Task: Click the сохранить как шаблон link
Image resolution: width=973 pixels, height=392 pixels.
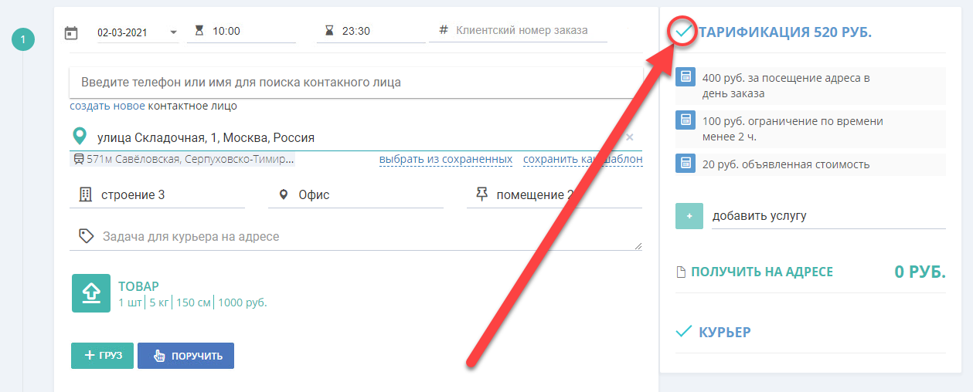Action: click(x=583, y=160)
